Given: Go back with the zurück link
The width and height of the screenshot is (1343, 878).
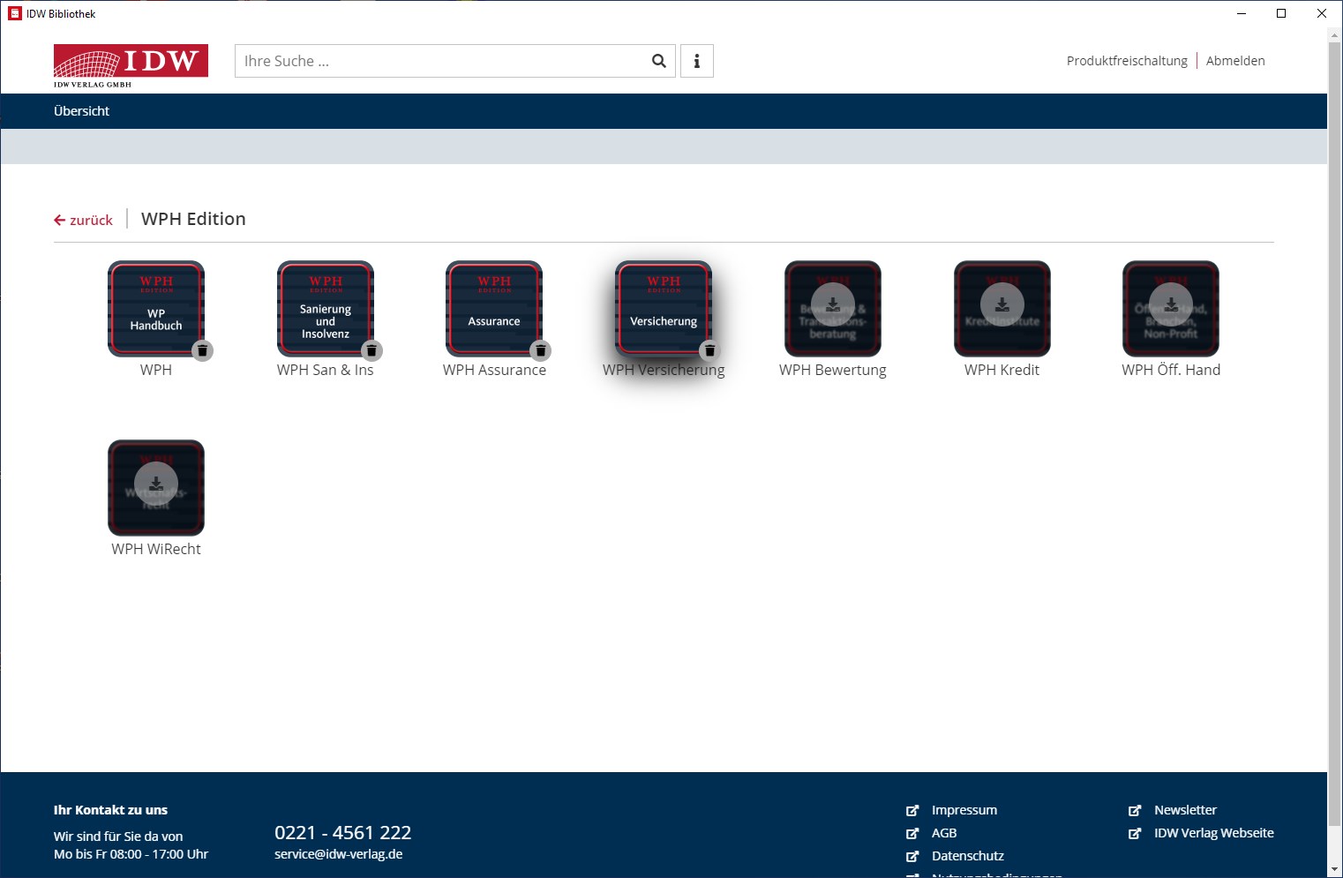Looking at the screenshot, I should pos(84,220).
